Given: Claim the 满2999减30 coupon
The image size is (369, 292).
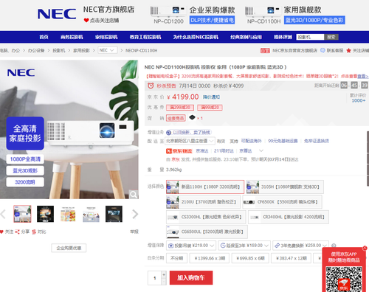Looking at the screenshot, I should [x=180, y=108].
